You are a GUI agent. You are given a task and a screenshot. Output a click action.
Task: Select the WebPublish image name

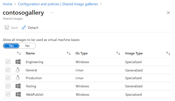click(35, 95)
